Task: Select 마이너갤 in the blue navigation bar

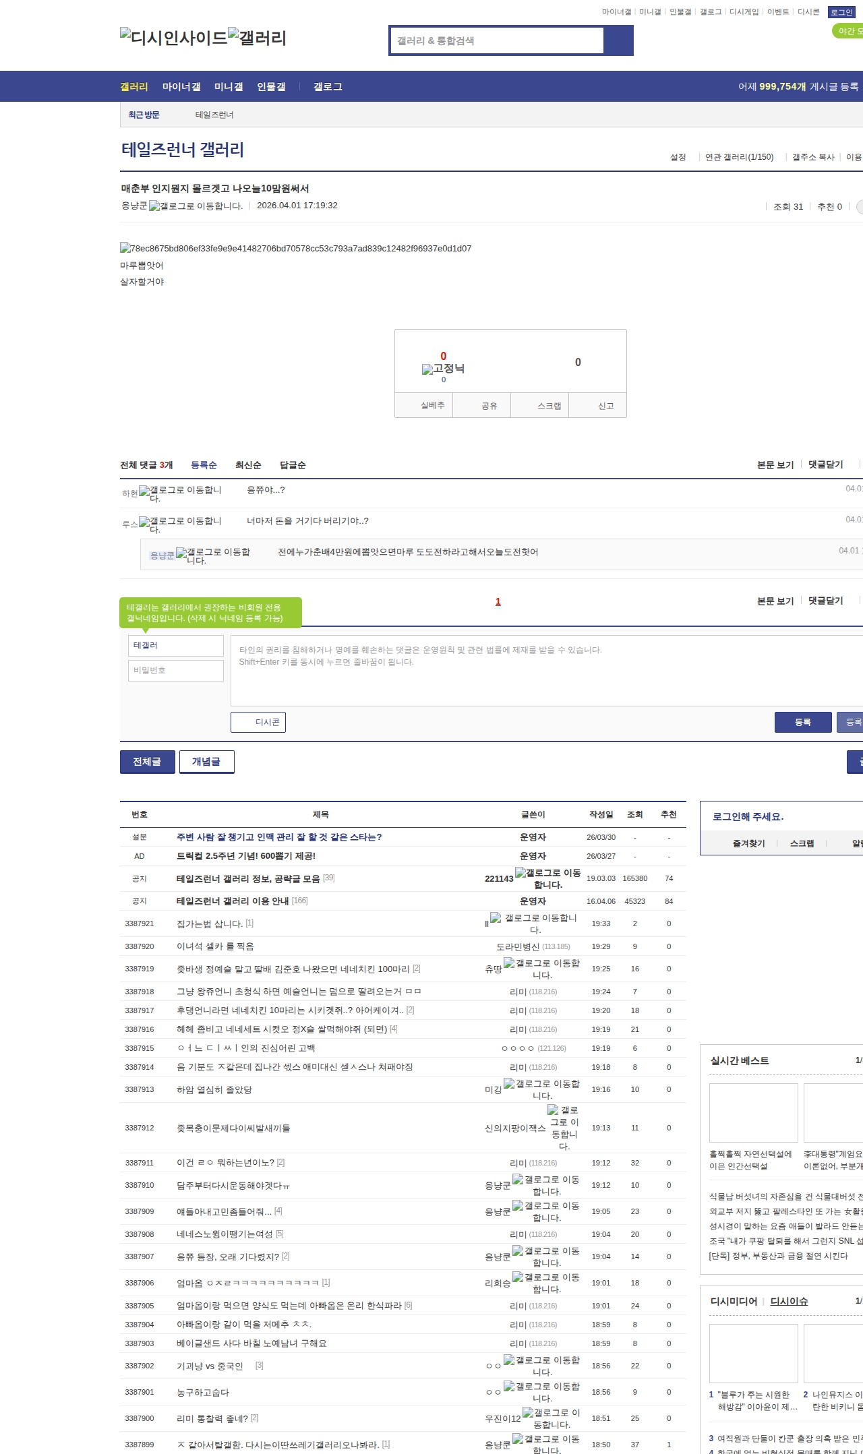Action: point(181,87)
